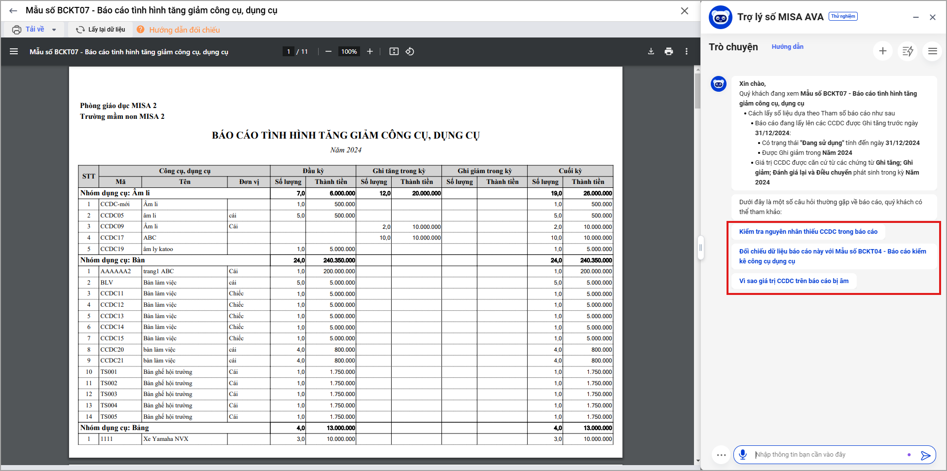Click the report title heading text
The image size is (947, 471).
346,136
